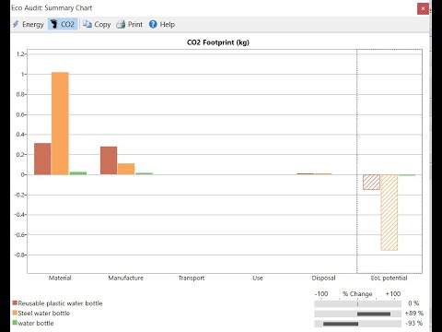Open Help for Eco Audit

point(162,24)
